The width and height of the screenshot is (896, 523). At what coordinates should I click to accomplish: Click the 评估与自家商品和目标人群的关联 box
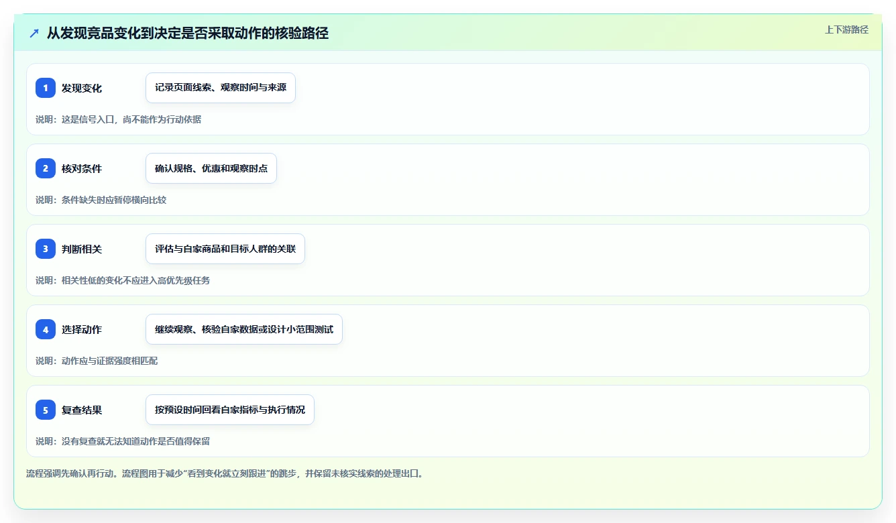coord(225,249)
